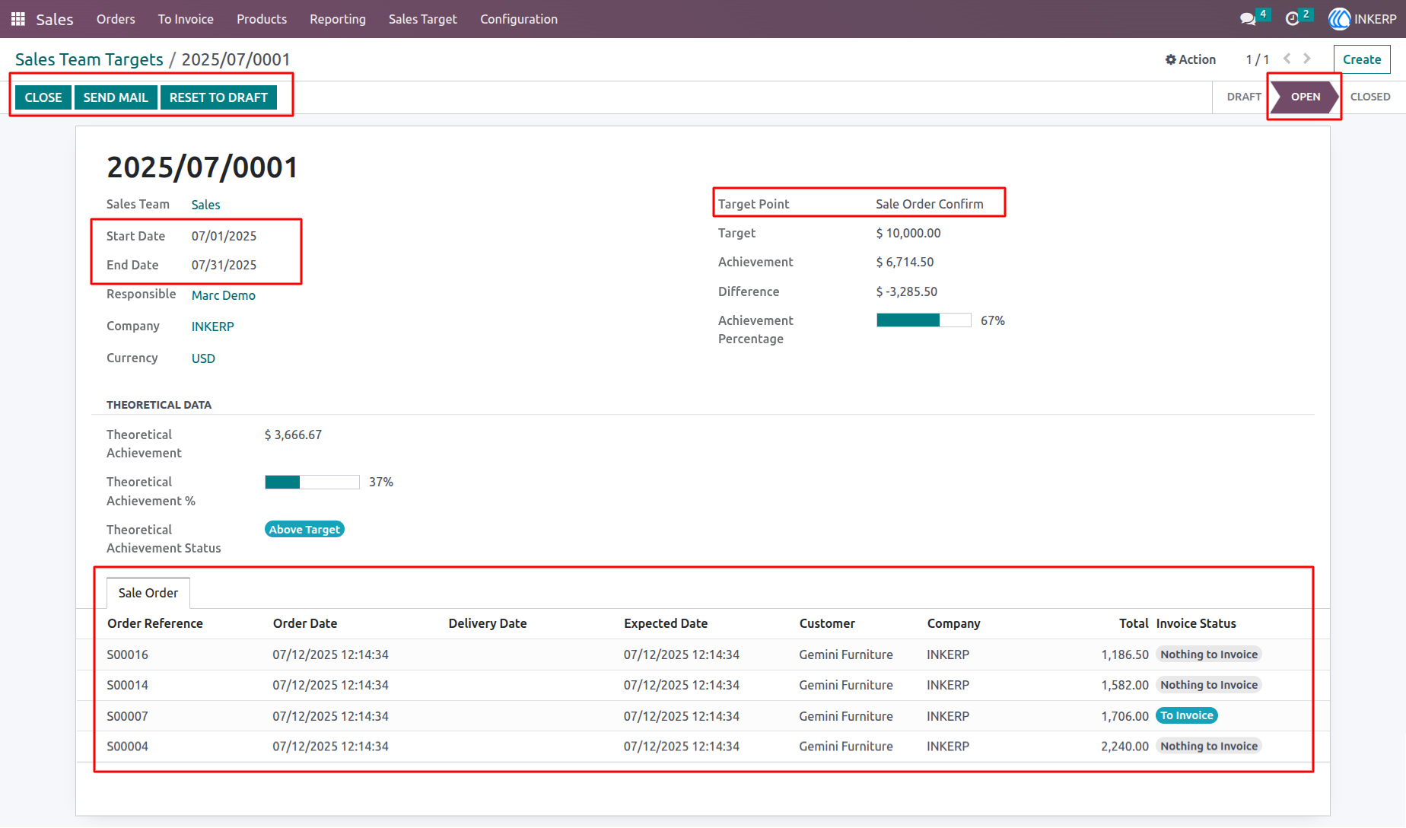
Task: Click the SEND MAIL button
Action: pos(116,97)
